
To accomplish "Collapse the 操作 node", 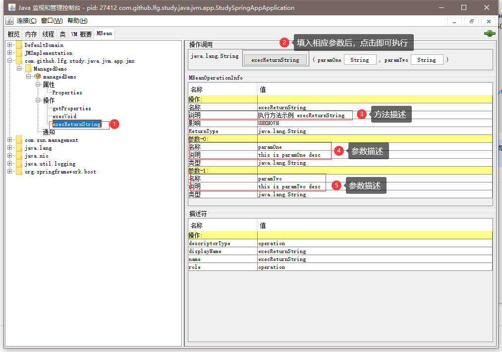I will click(x=38, y=100).
